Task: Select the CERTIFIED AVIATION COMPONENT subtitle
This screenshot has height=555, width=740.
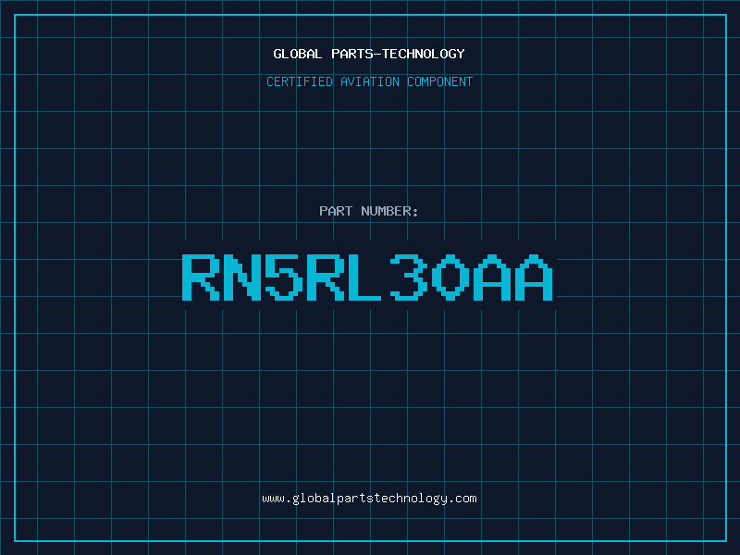Action: coord(369,81)
